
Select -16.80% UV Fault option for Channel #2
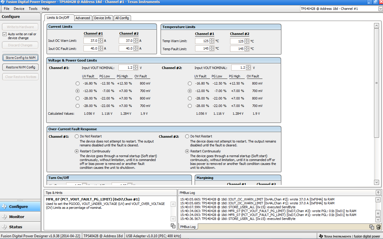point(190,83)
